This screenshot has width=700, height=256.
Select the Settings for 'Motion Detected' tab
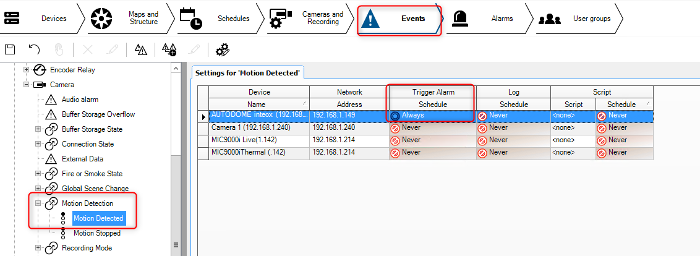[x=247, y=73]
